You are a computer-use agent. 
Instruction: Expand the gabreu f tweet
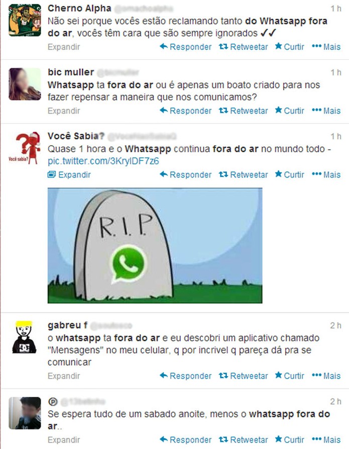[64, 376]
